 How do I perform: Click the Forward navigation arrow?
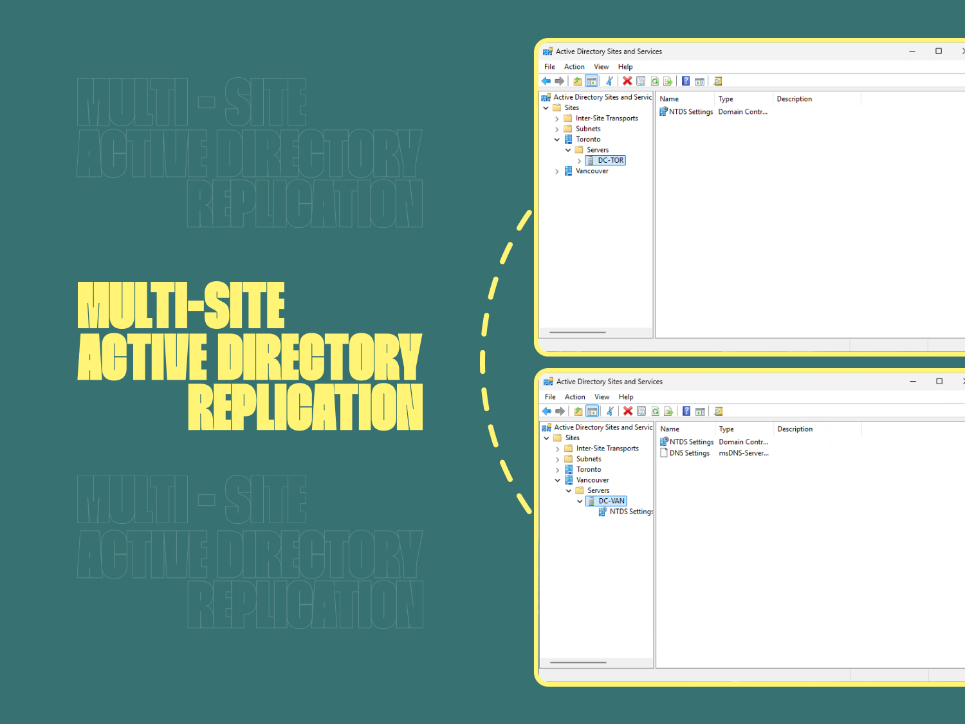pyautogui.click(x=560, y=80)
